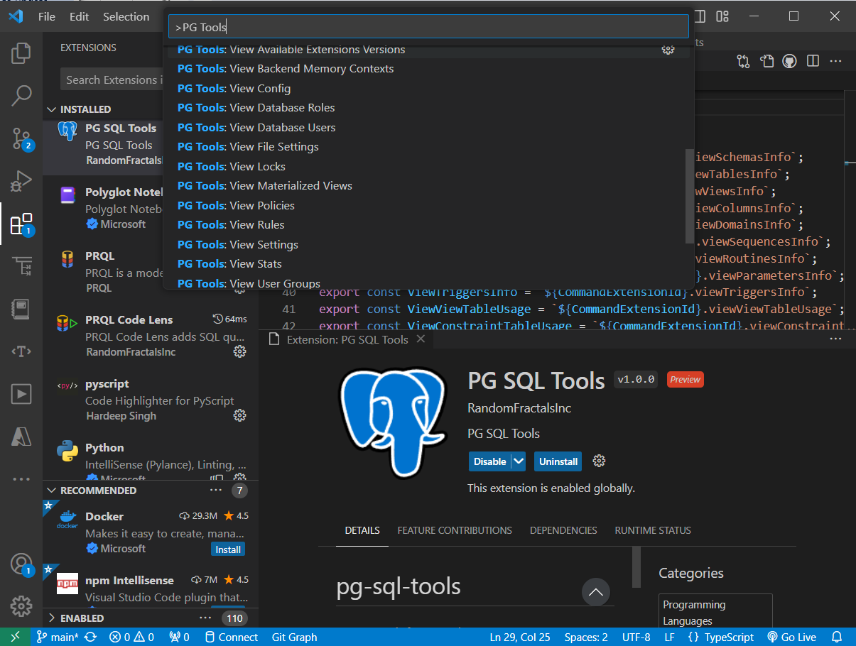Click the scroll-to-top arrow button
The image size is (856, 646).
pos(596,591)
